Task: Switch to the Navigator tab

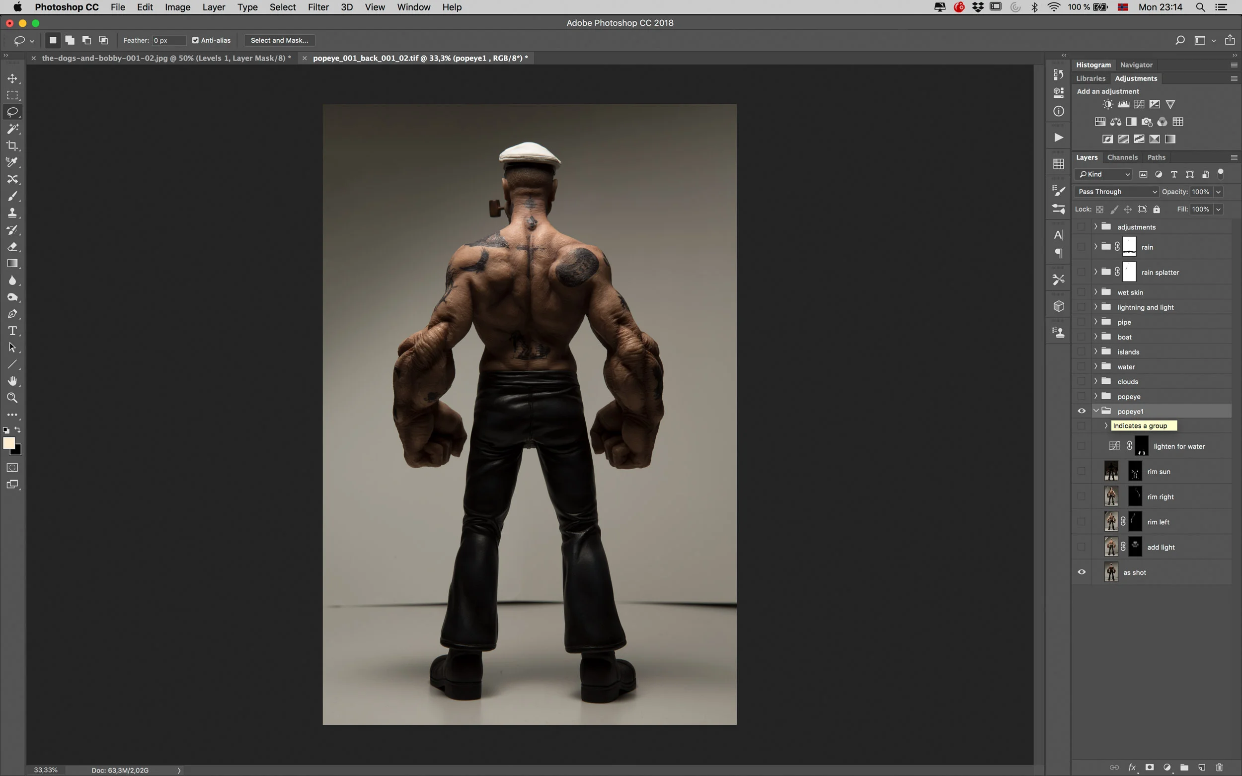Action: pyautogui.click(x=1136, y=65)
